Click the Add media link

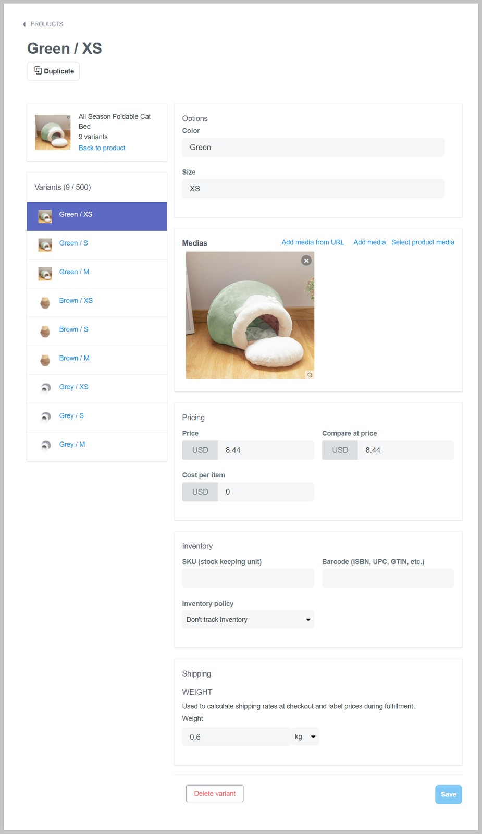click(369, 242)
